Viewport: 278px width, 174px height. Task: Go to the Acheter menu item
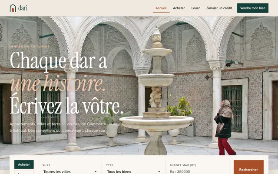click(x=179, y=8)
